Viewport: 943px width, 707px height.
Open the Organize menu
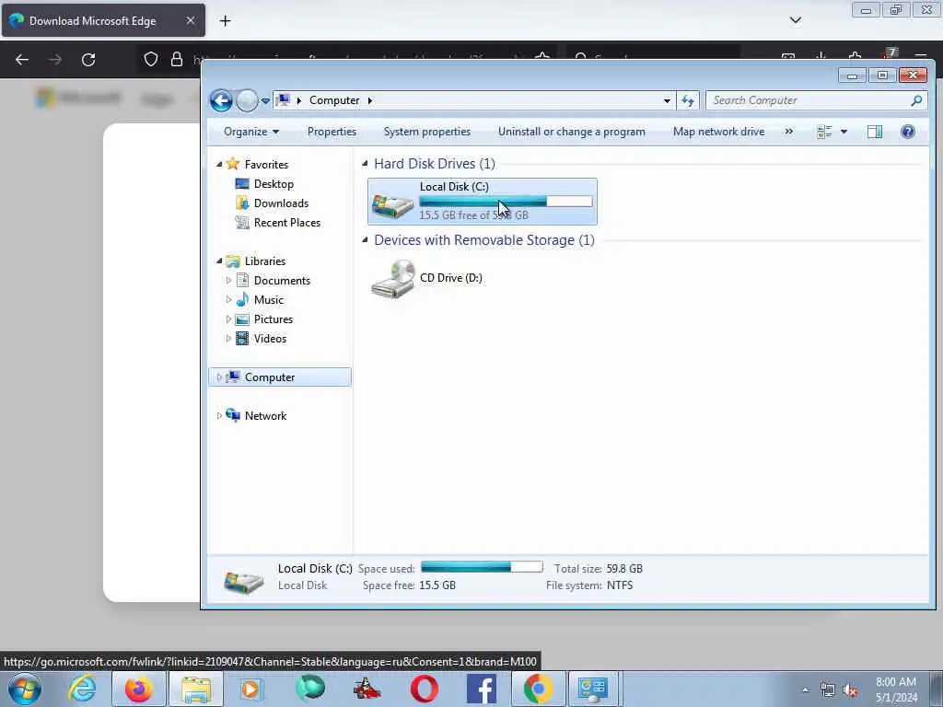point(251,132)
